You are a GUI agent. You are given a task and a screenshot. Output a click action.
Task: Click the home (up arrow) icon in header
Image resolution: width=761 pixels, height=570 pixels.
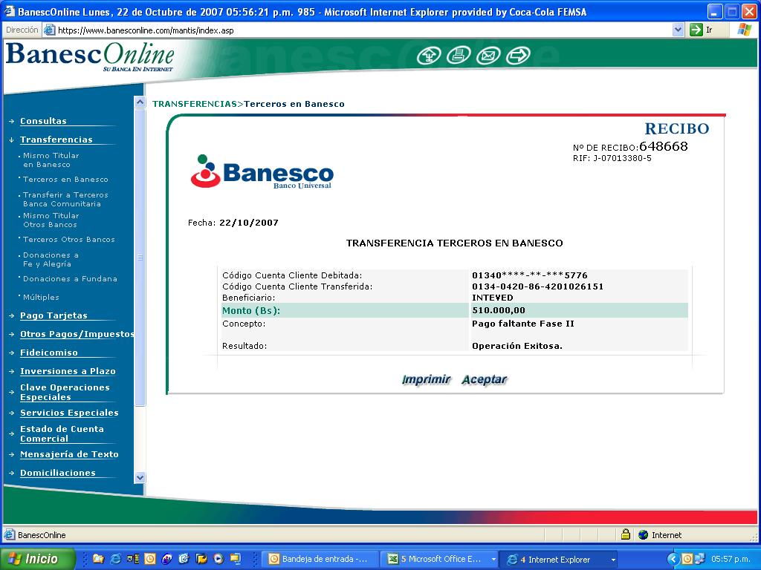[x=429, y=55]
